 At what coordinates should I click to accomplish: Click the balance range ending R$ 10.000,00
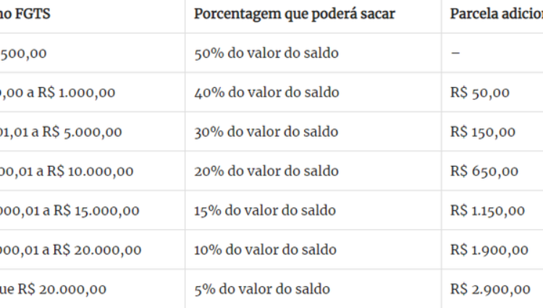point(67,171)
